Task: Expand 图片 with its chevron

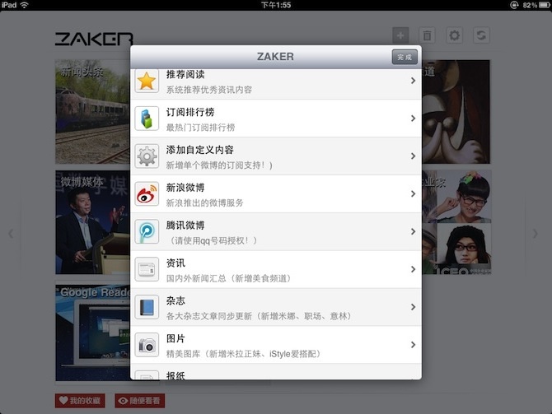Action: (x=414, y=345)
